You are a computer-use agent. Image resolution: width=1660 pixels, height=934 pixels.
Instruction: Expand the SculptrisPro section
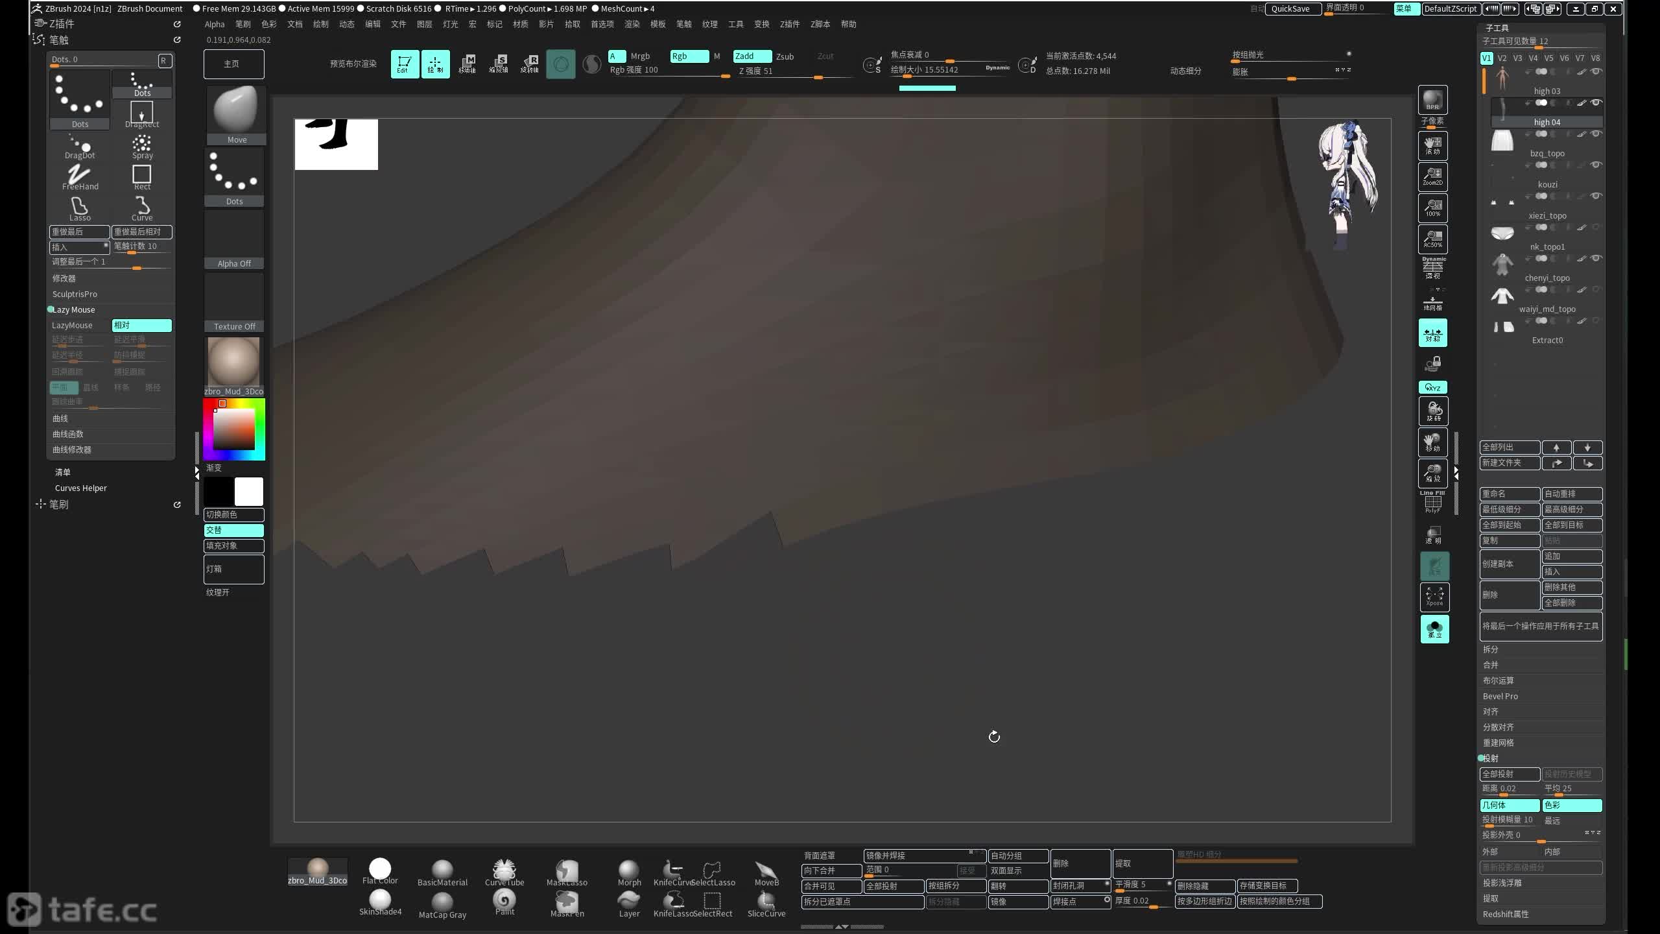(75, 294)
